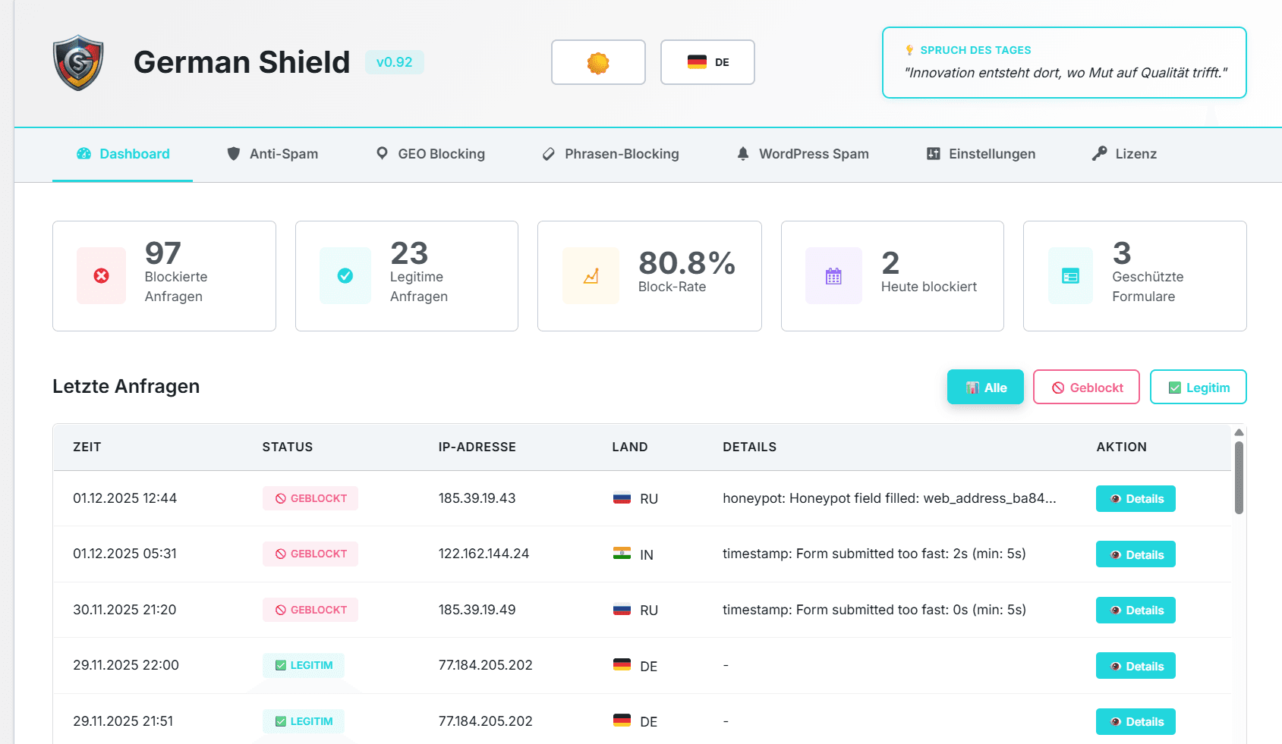Filter requests by Geblockt status

[1086, 387]
